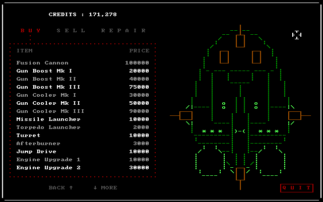Go to previous page with BACK
This screenshot has height=202, width=323.
click(x=60, y=188)
